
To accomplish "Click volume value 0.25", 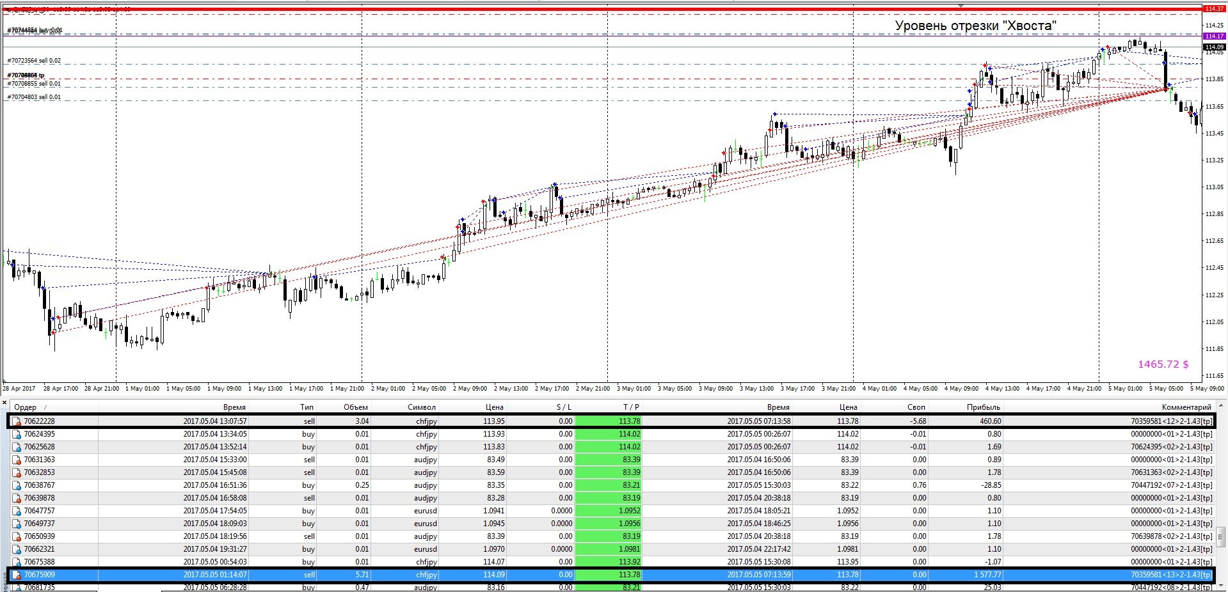I will coord(362,485).
